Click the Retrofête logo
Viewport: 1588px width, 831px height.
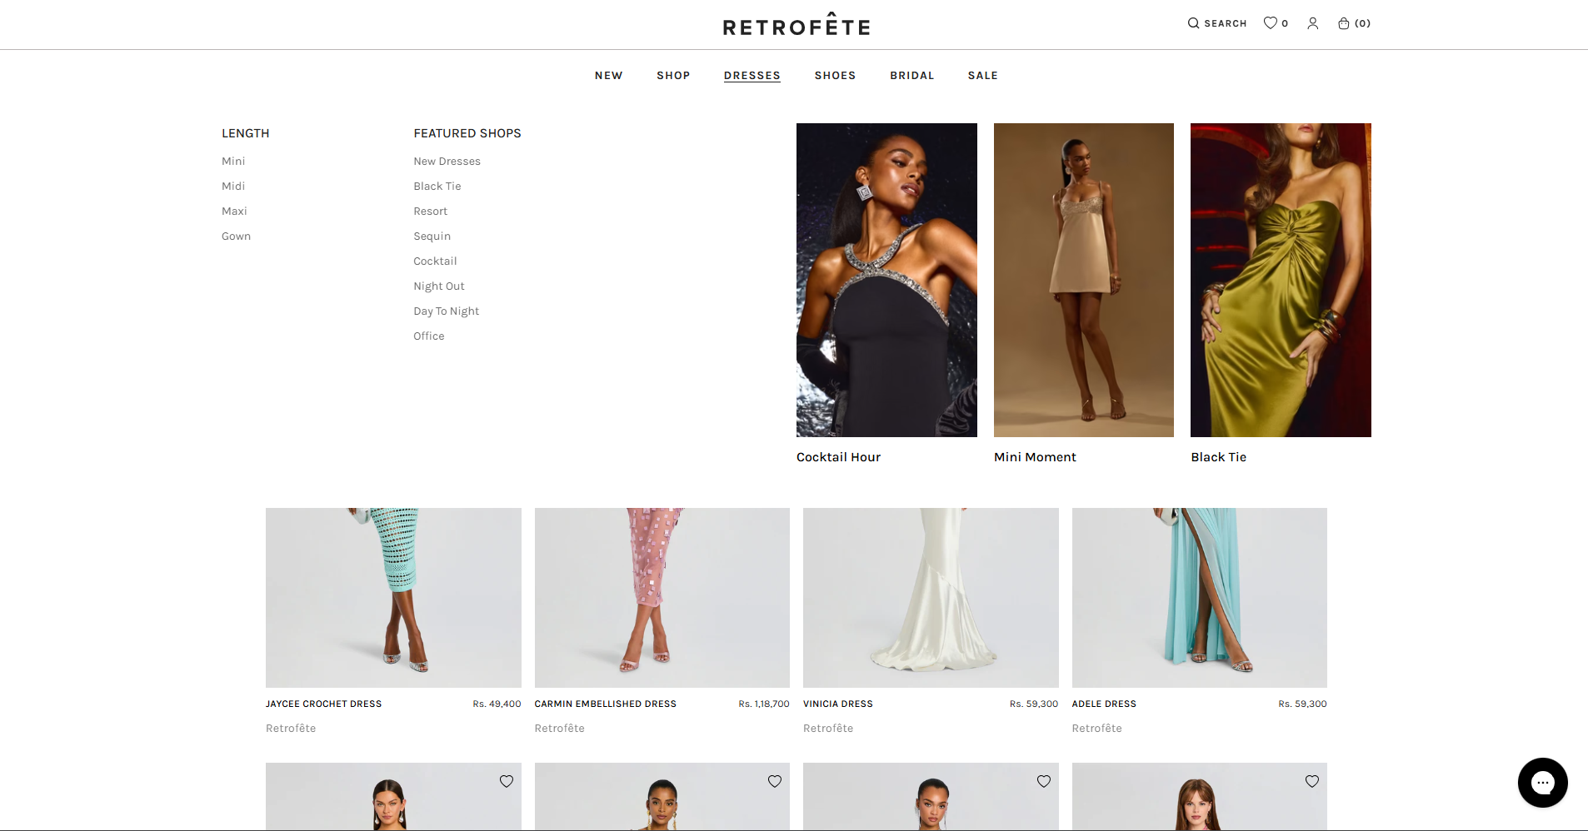pos(796,24)
